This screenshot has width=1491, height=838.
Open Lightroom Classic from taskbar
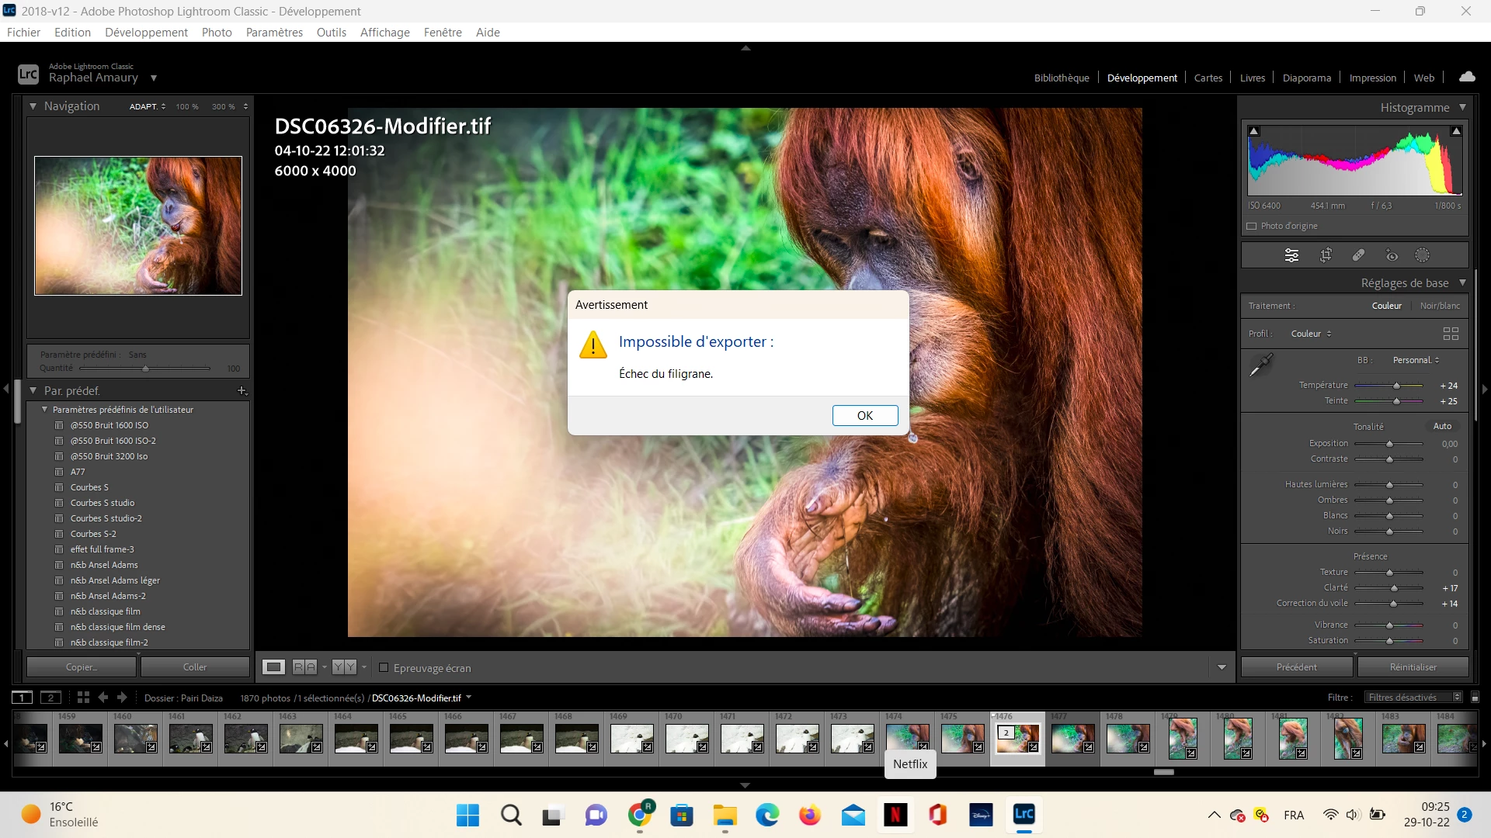pos(1024,815)
